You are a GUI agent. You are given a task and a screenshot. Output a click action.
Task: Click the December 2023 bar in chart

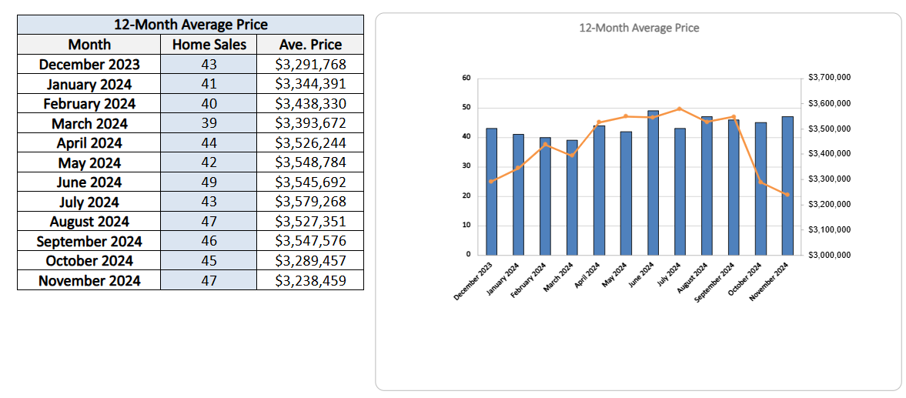pos(491,191)
